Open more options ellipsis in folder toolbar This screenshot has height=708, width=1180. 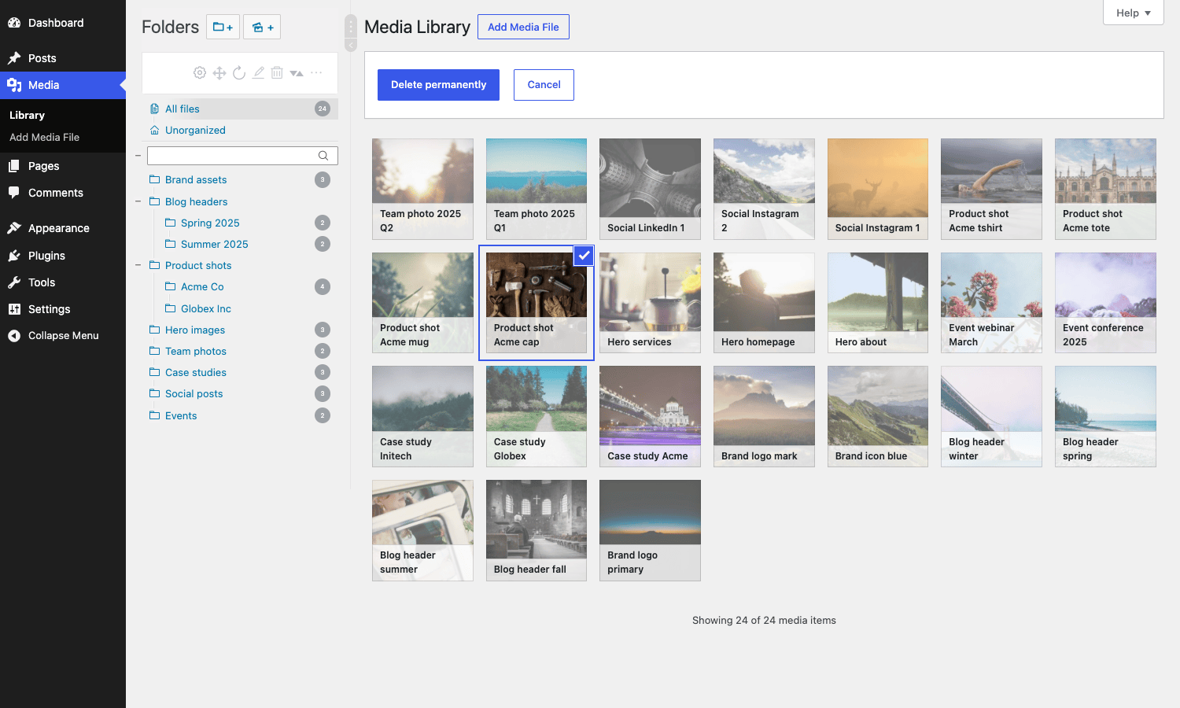[316, 72]
